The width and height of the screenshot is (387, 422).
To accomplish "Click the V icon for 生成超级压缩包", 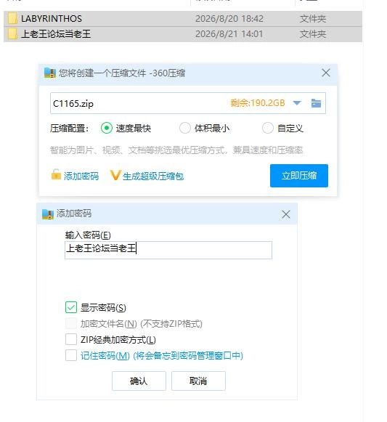I will click(115, 175).
